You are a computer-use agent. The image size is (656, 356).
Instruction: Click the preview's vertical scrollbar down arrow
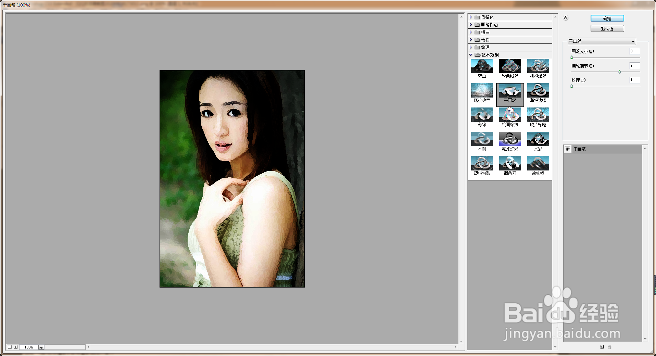(x=461, y=341)
